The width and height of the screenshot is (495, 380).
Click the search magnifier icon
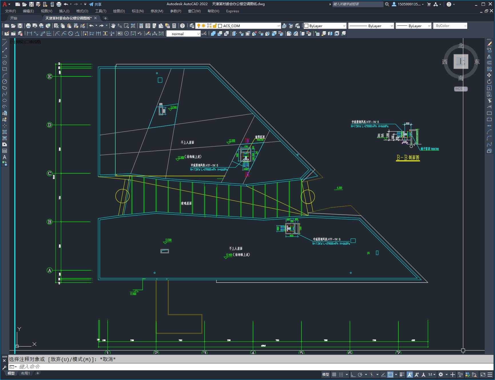pyautogui.click(x=387, y=4)
